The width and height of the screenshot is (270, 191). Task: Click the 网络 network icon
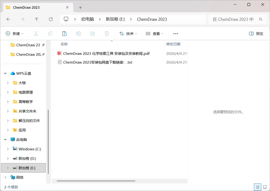(x=12, y=177)
